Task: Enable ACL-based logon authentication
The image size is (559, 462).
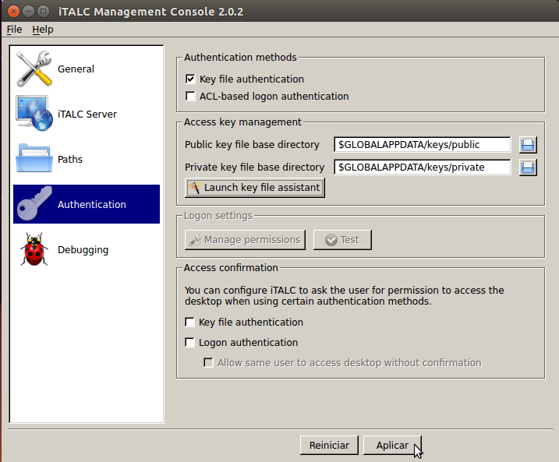Action: [190, 96]
